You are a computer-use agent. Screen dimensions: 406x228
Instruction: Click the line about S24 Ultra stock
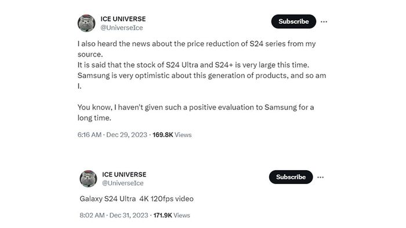coord(193,65)
